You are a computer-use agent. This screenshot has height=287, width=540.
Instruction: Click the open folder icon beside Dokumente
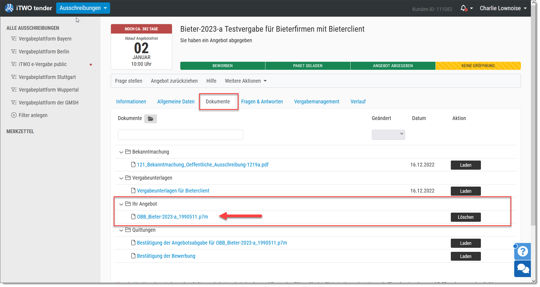tap(150, 119)
